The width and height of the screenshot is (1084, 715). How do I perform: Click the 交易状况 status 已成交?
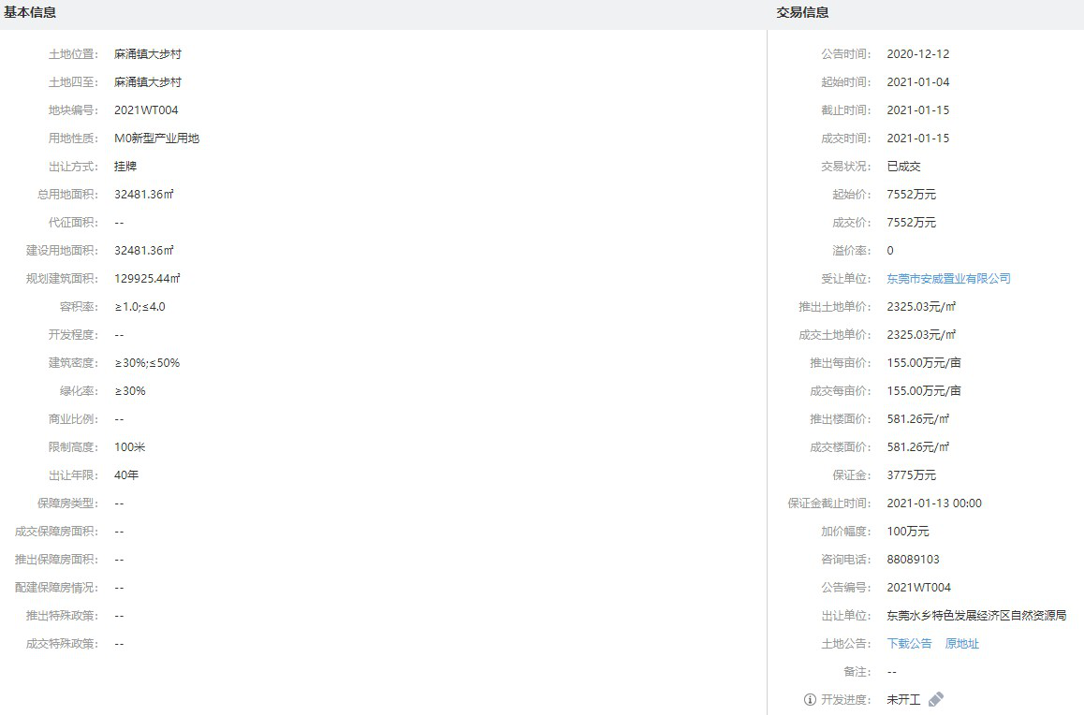pyautogui.click(x=903, y=167)
